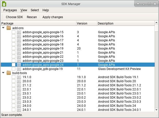
Task: Select checkbox for build-tools 21.1.2
Action: (x=14, y=85)
